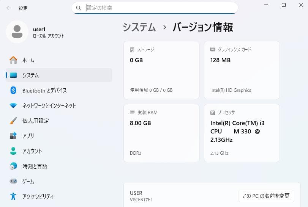
Task: Click Intel(R) HD Graphics text
Action: click(x=231, y=90)
